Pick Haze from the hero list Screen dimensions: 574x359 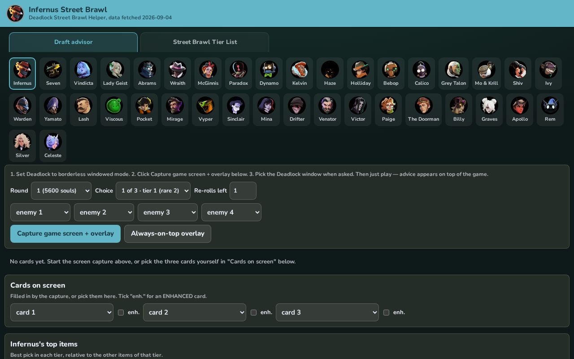(x=330, y=74)
